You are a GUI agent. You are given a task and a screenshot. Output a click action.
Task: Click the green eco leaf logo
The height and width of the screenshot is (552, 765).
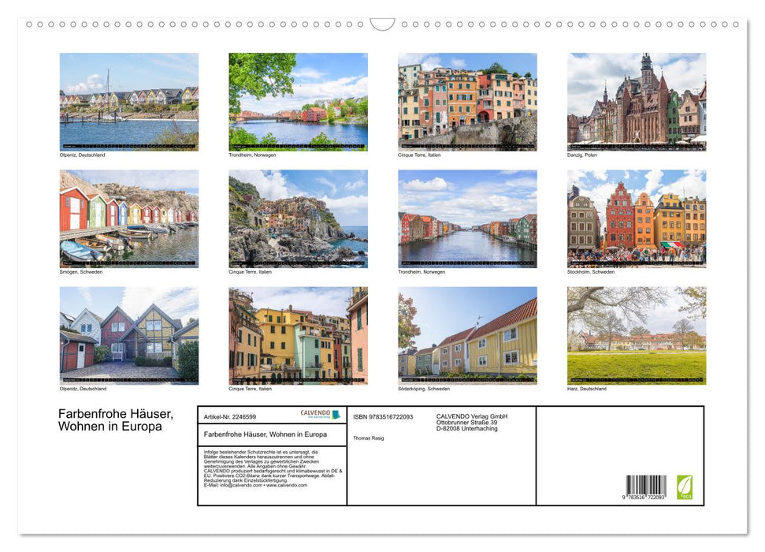[x=685, y=487]
